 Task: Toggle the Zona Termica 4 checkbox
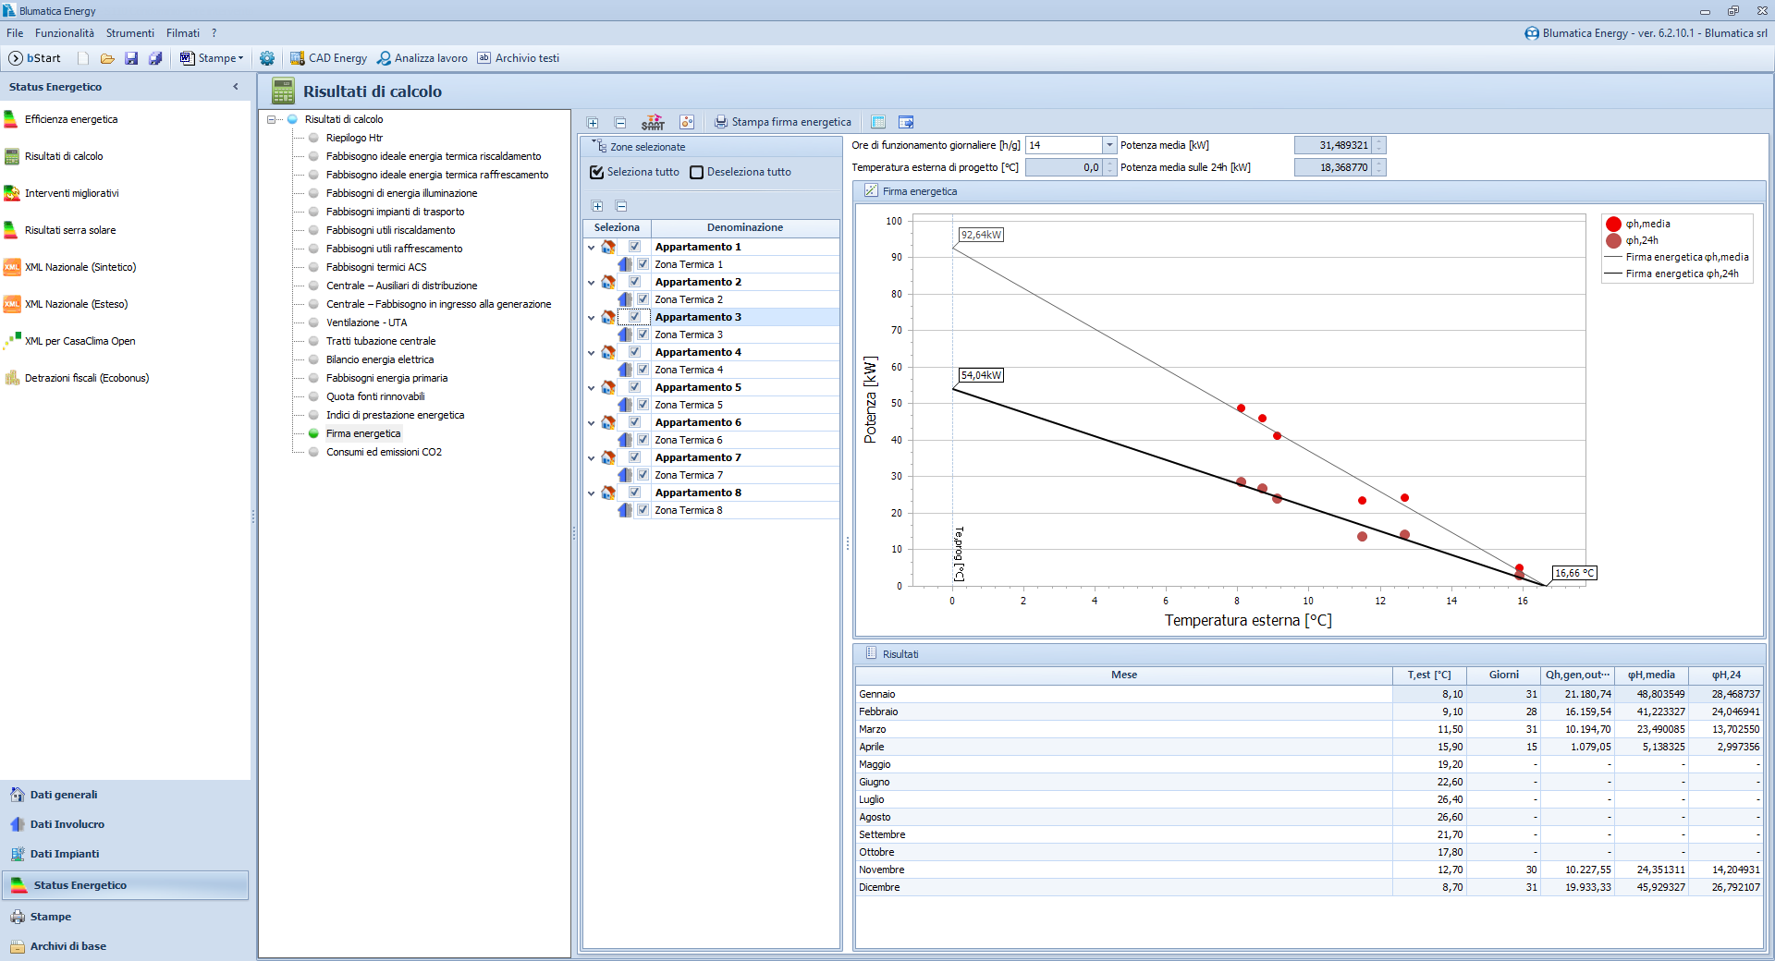pos(643,370)
